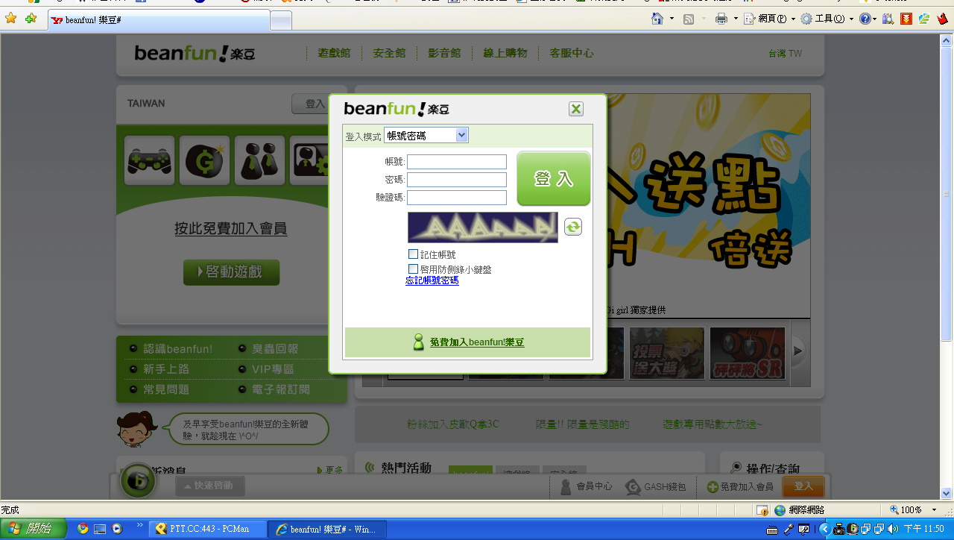Click 會員中心 in bottom bar
This screenshot has width=954, height=540.
coord(587,486)
